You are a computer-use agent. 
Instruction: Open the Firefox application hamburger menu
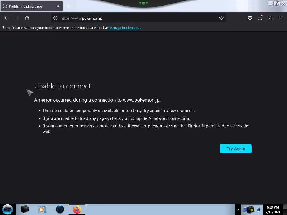click(x=280, y=18)
